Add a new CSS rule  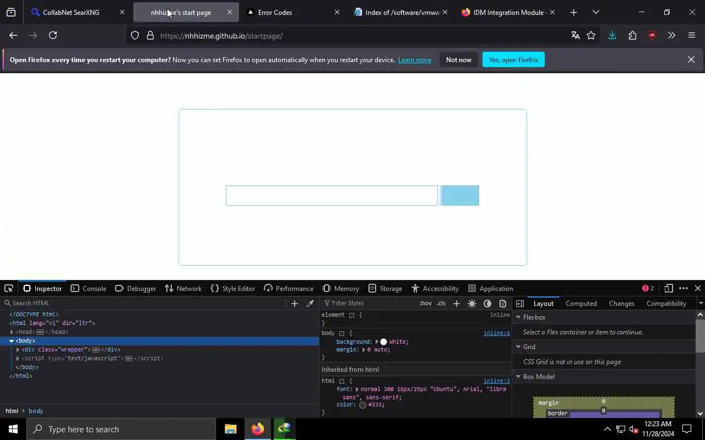(x=456, y=303)
